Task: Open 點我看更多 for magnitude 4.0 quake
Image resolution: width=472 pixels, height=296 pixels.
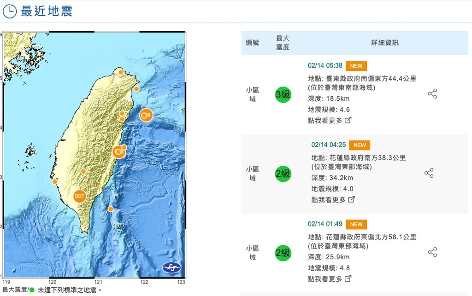Action: coord(333,199)
